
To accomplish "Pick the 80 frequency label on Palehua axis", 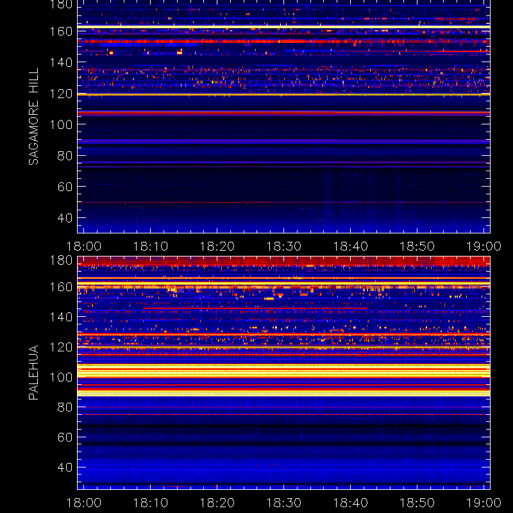I will (65, 407).
